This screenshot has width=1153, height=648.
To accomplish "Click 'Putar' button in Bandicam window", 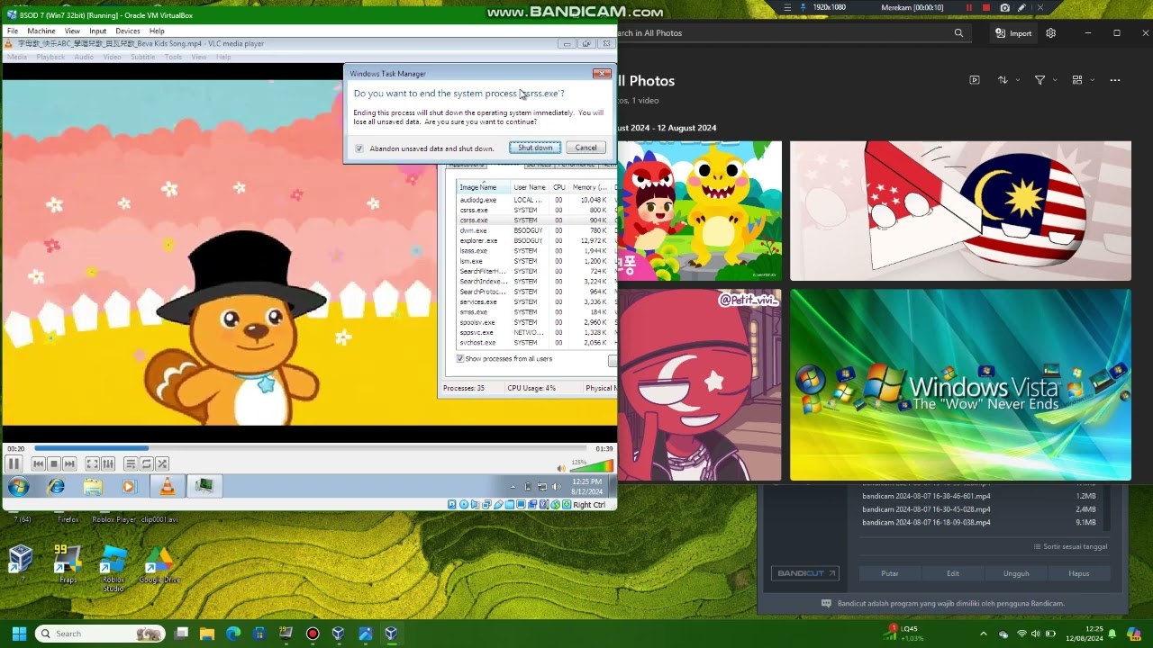I will [x=890, y=573].
